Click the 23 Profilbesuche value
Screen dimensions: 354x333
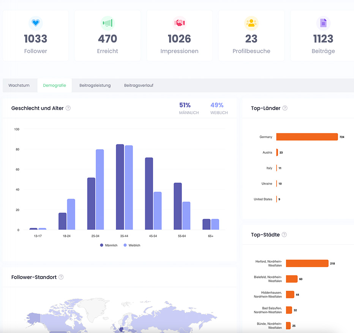[x=251, y=39]
